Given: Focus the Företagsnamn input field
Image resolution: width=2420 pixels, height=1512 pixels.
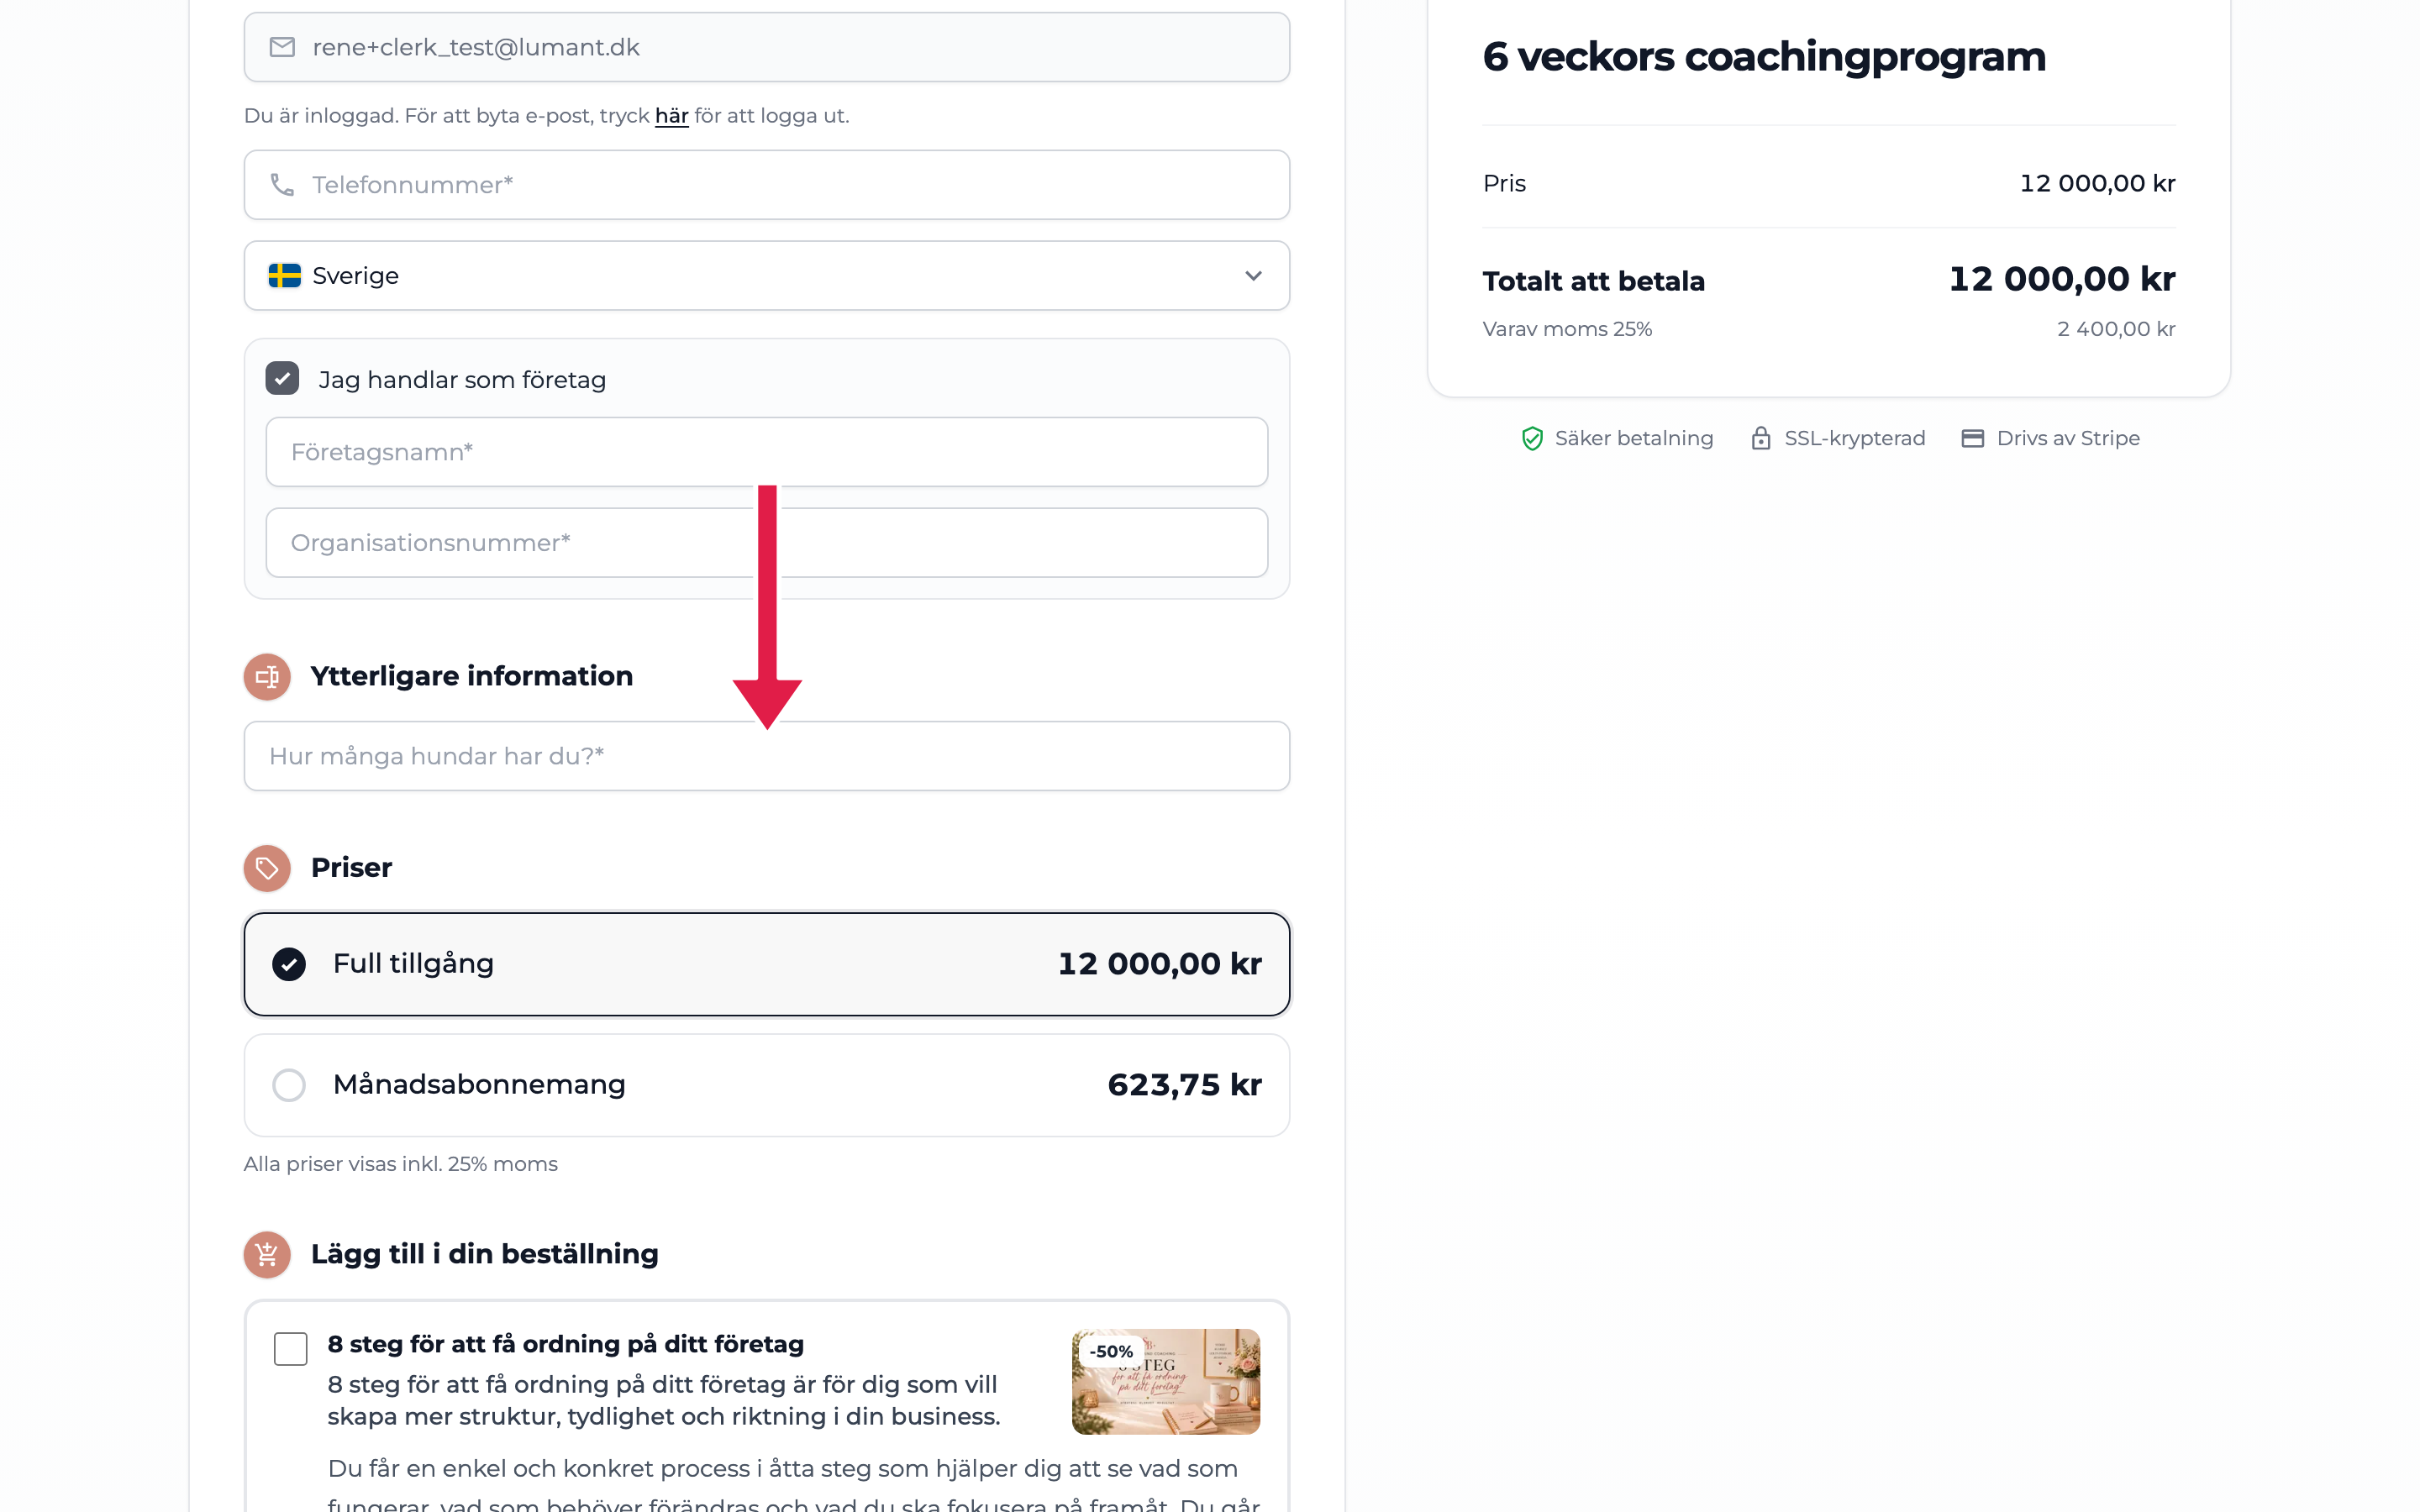Looking at the screenshot, I should 767,452.
